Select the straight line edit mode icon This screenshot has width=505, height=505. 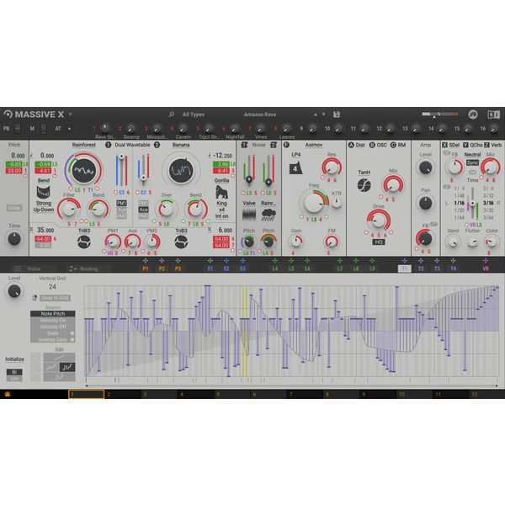pyautogui.click(x=59, y=357)
